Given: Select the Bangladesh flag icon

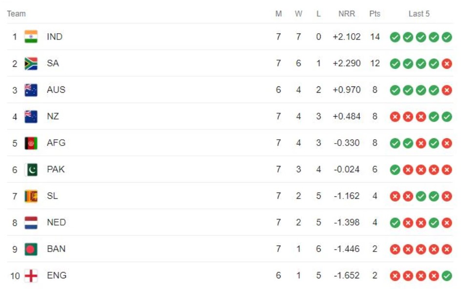Looking at the screenshot, I should (x=31, y=249).
